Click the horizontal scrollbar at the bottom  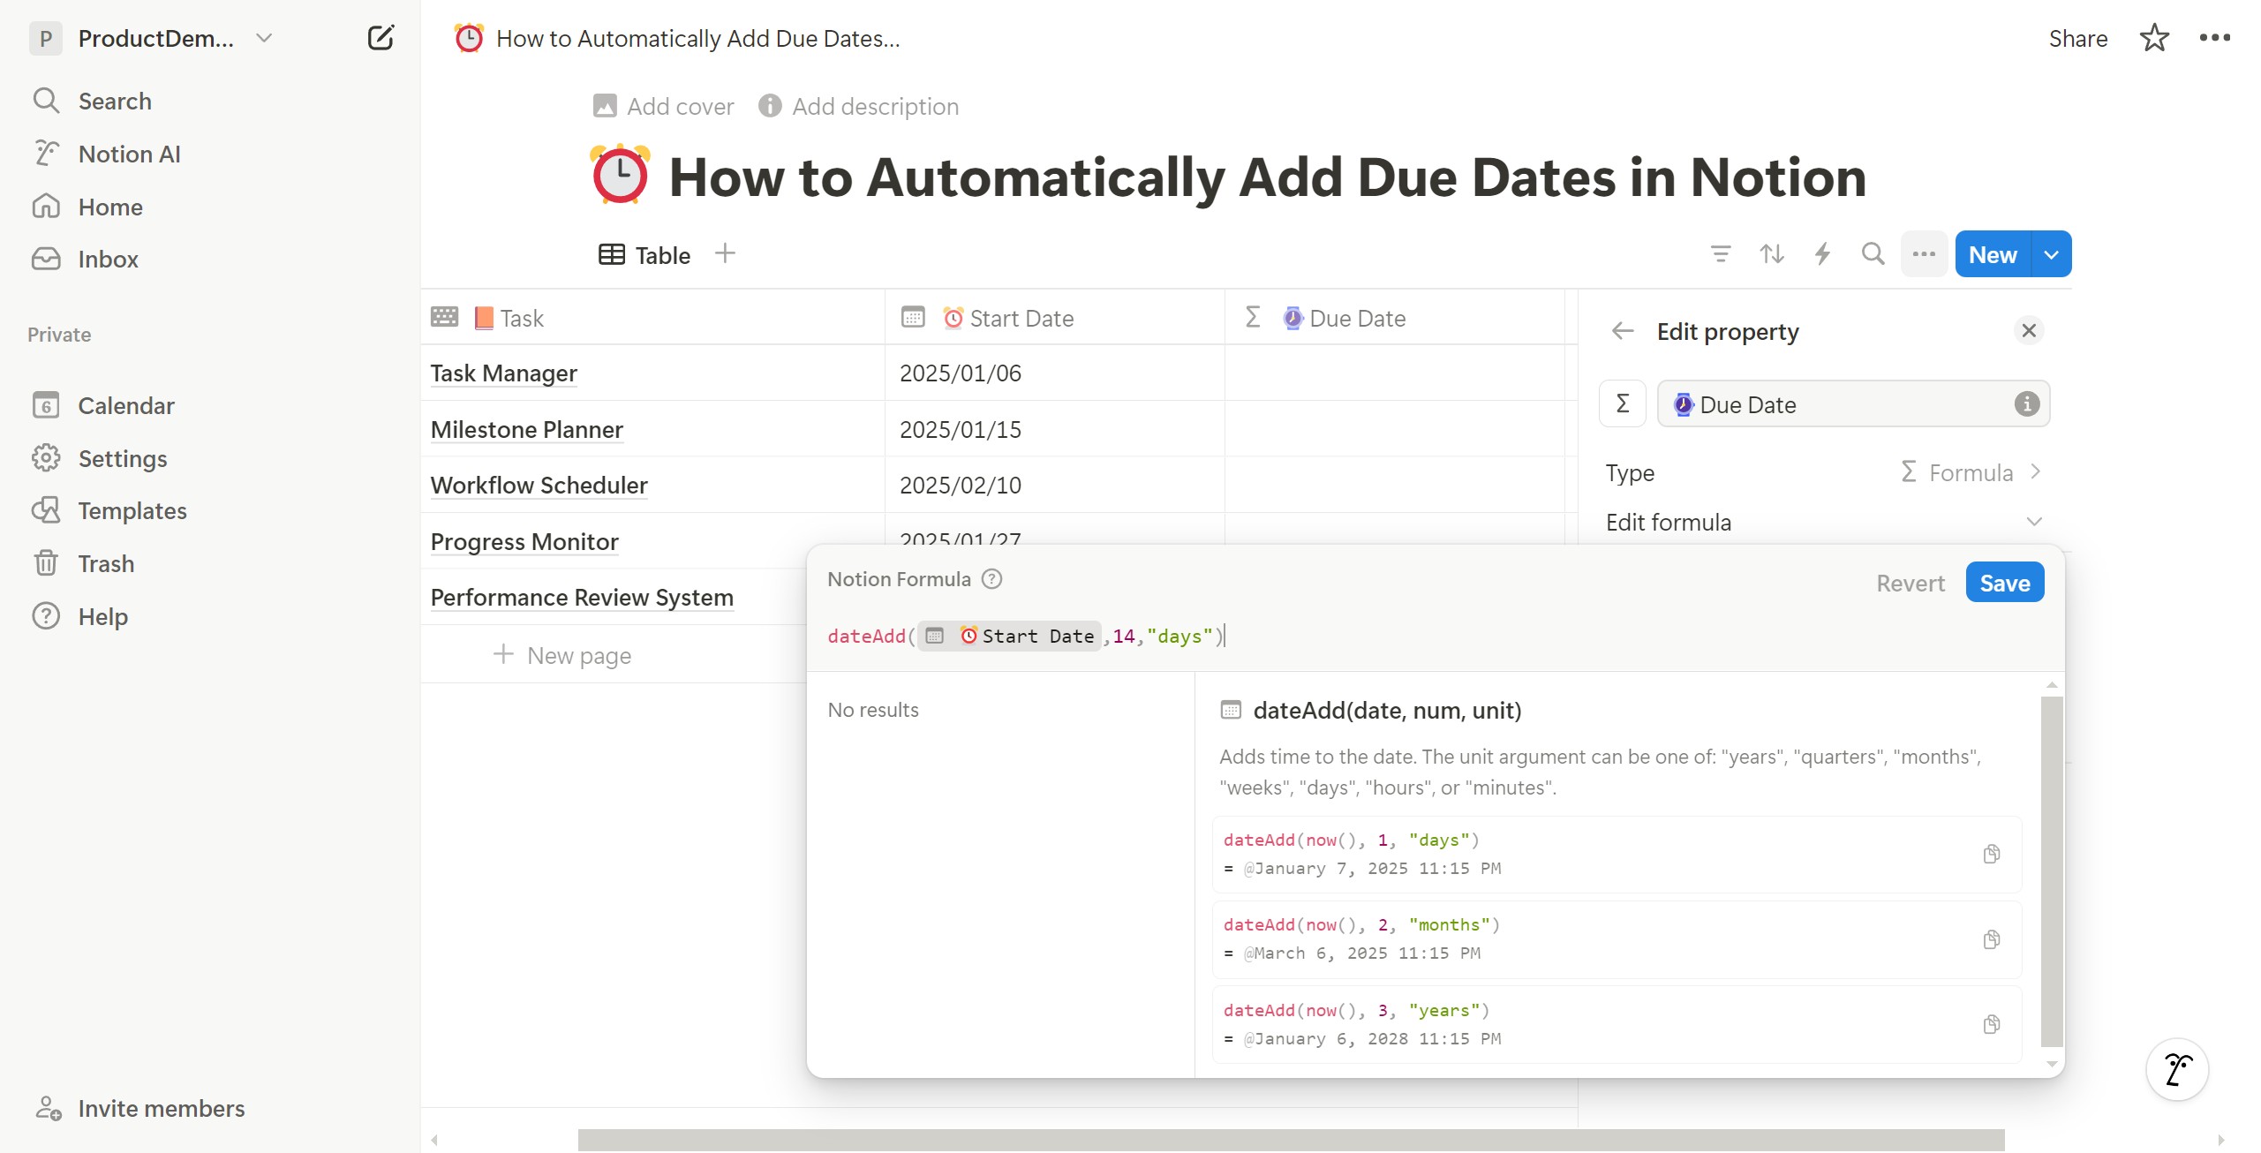point(1291,1140)
